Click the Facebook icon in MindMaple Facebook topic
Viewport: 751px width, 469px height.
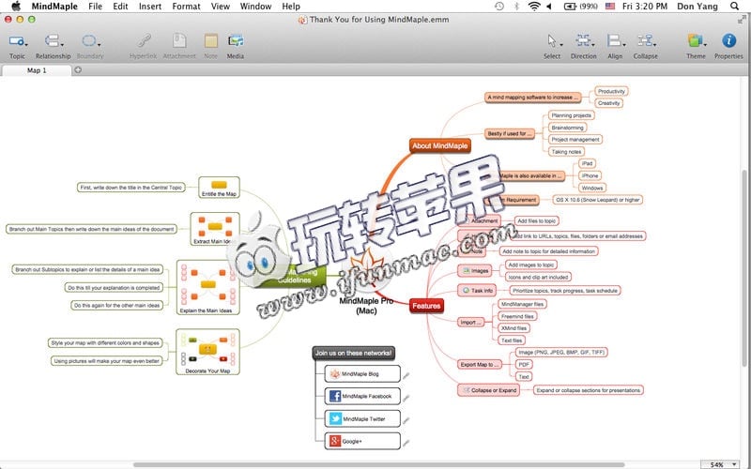(335, 396)
